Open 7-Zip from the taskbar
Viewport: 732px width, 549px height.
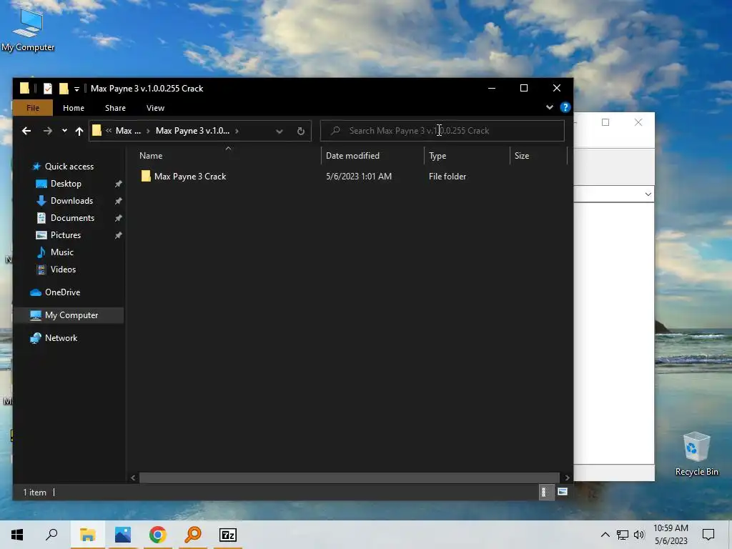228,535
